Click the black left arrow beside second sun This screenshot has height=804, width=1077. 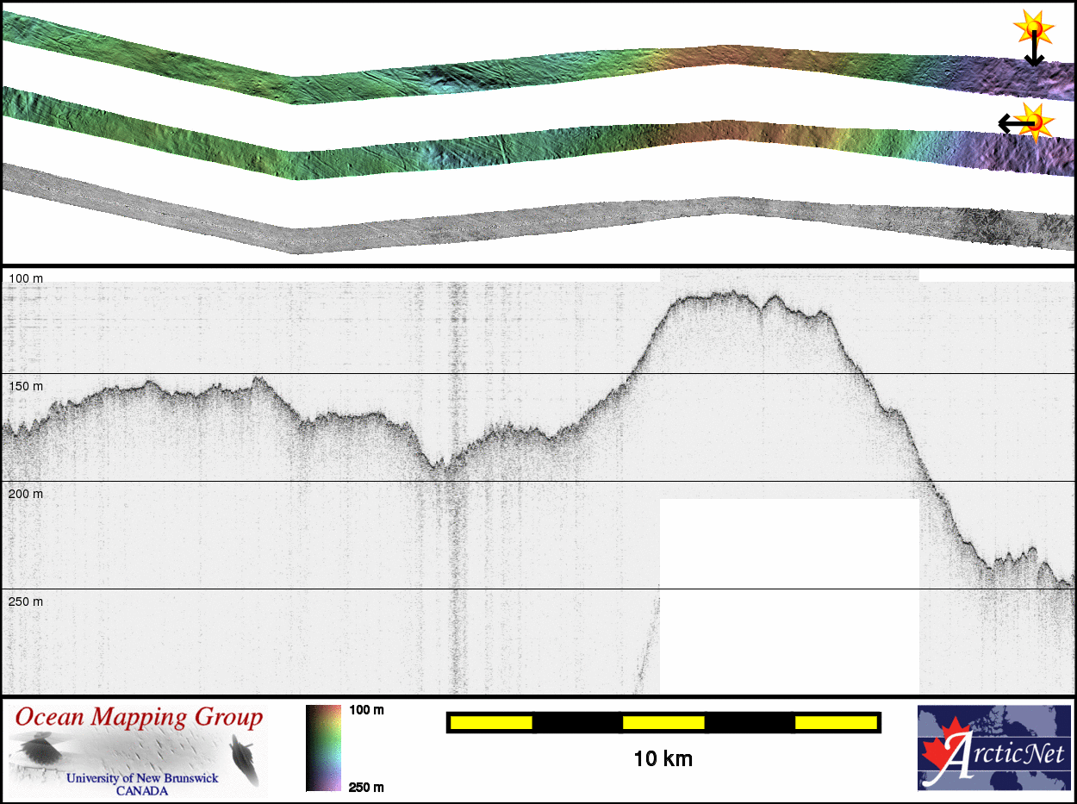click(x=1012, y=124)
